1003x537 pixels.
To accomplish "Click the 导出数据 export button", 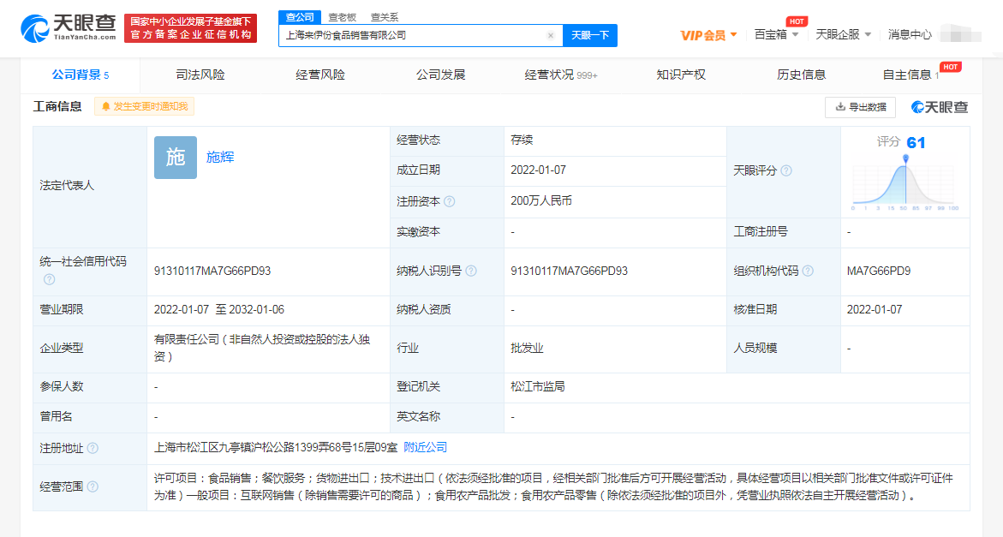I will (860, 107).
